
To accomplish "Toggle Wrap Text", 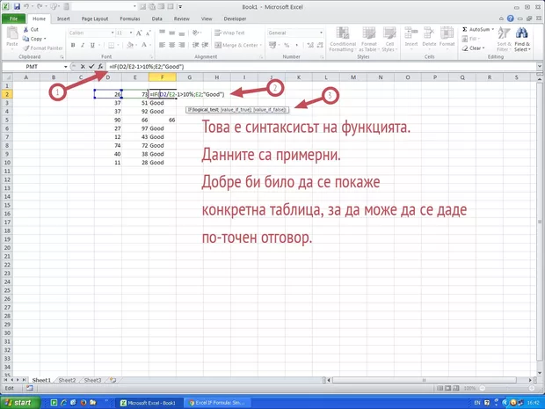I will pyautogui.click(x=229, y=33).
